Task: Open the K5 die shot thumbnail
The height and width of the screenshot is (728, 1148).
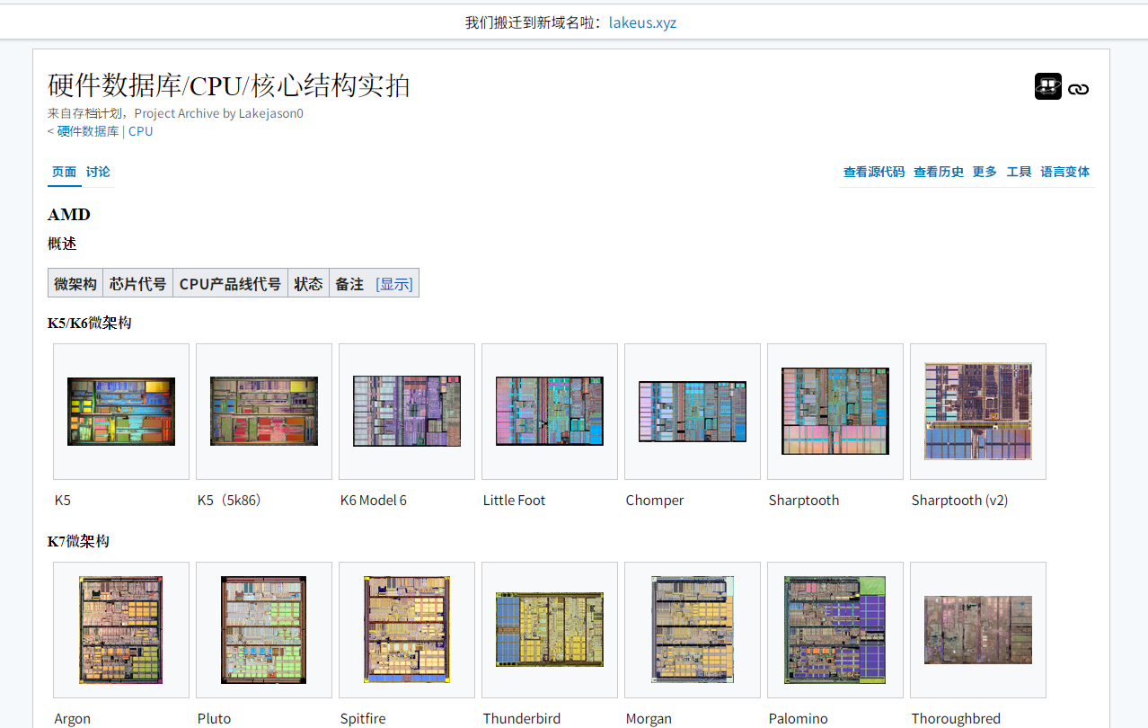Action: tap(120, 411)
